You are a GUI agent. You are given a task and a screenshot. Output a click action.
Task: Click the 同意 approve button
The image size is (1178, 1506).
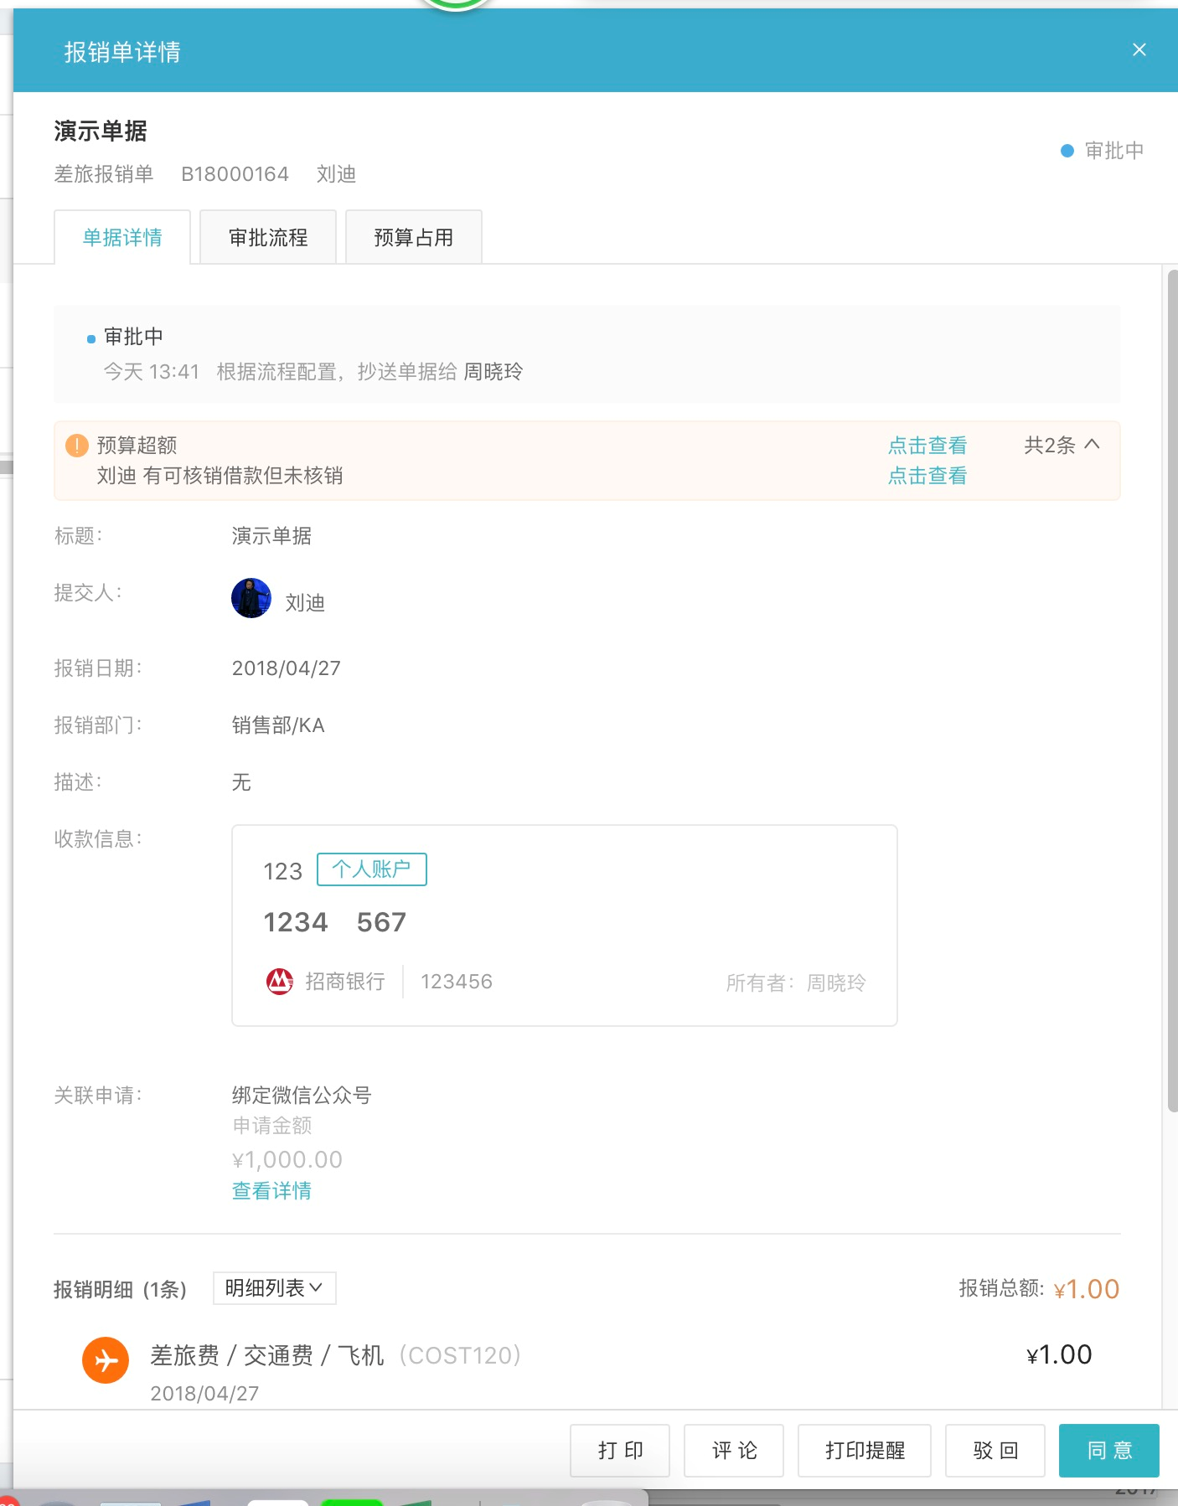[x=1109, y=1451]
